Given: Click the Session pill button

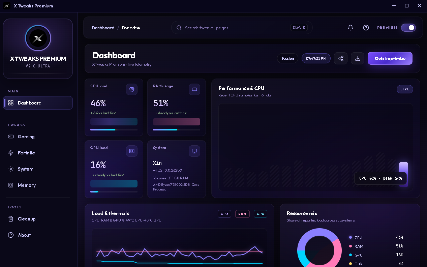Looking at the screenshot, I should 287,58.
